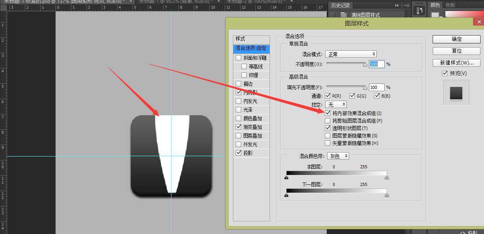
Task: Toggle the G(G) channel checkbox
Action: 352,96
